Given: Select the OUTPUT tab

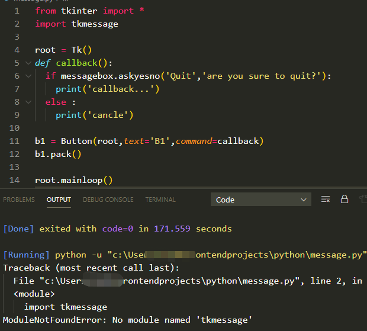Looking at the screenshot, I should coord(59,200).
